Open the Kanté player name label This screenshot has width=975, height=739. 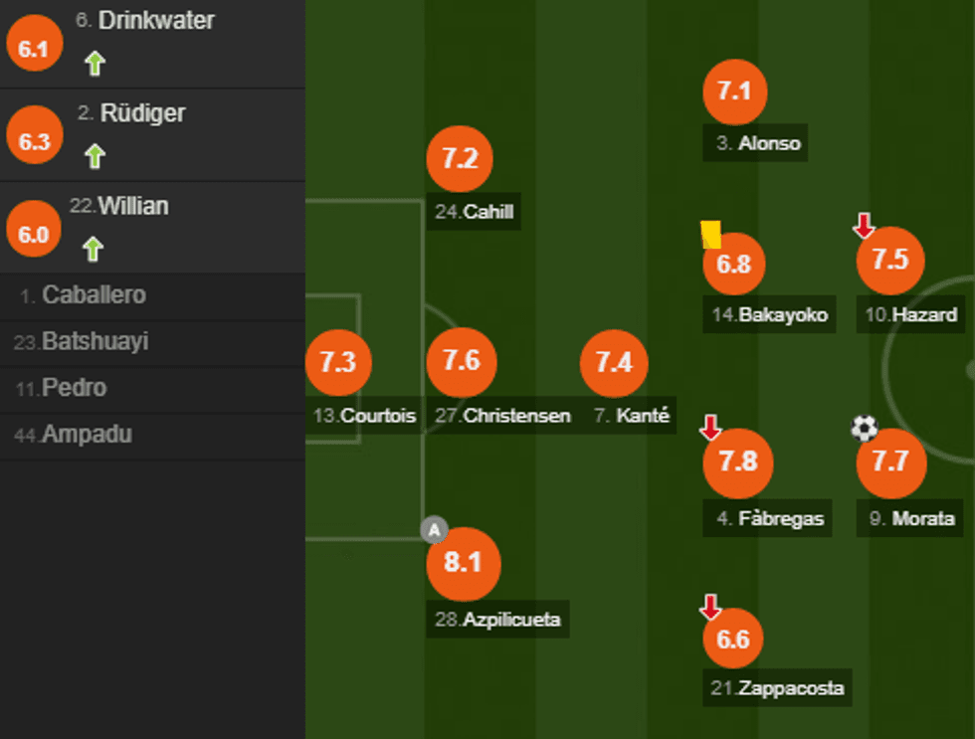click(634, 416)
